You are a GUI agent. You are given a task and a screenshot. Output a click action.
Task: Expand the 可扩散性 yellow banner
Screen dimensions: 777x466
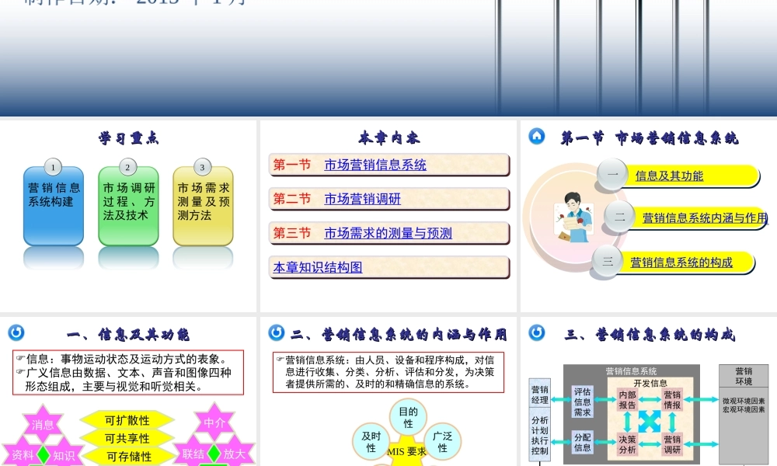coord(127,419)
